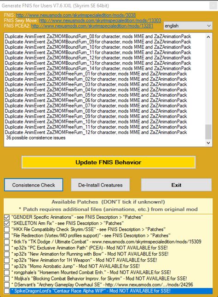The height and width of the screenshot is (297, 218).
Task: Click the log scrollbar up arrow
Action: pos(208,37)
